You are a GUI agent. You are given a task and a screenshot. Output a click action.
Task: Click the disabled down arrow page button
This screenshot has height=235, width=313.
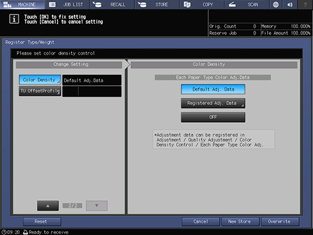(x=97, y=206)
